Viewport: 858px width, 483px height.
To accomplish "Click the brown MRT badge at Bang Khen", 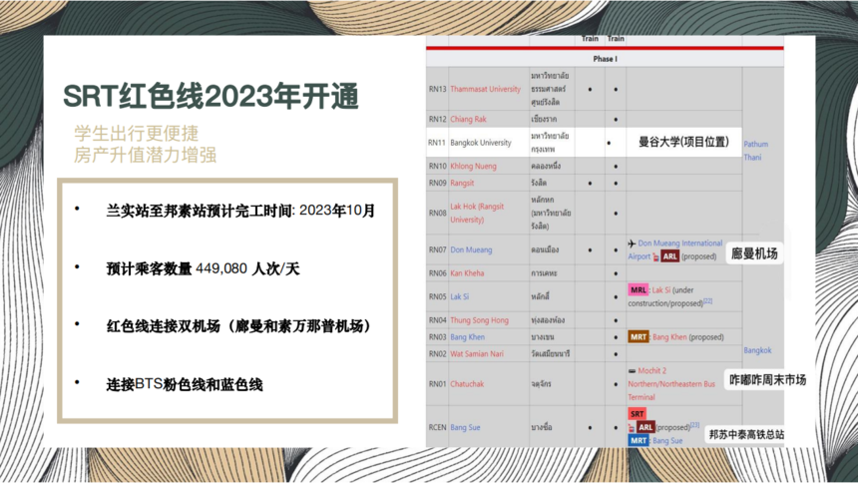I will (639, 337).
